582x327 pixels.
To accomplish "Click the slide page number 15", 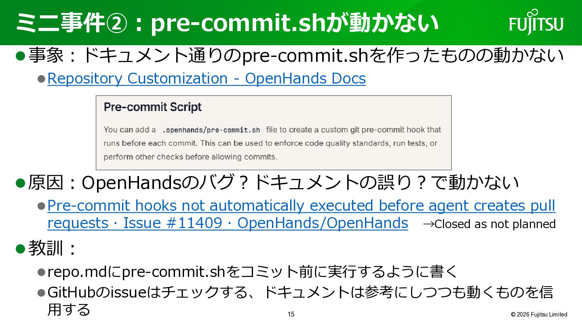I will click(291, 314).
